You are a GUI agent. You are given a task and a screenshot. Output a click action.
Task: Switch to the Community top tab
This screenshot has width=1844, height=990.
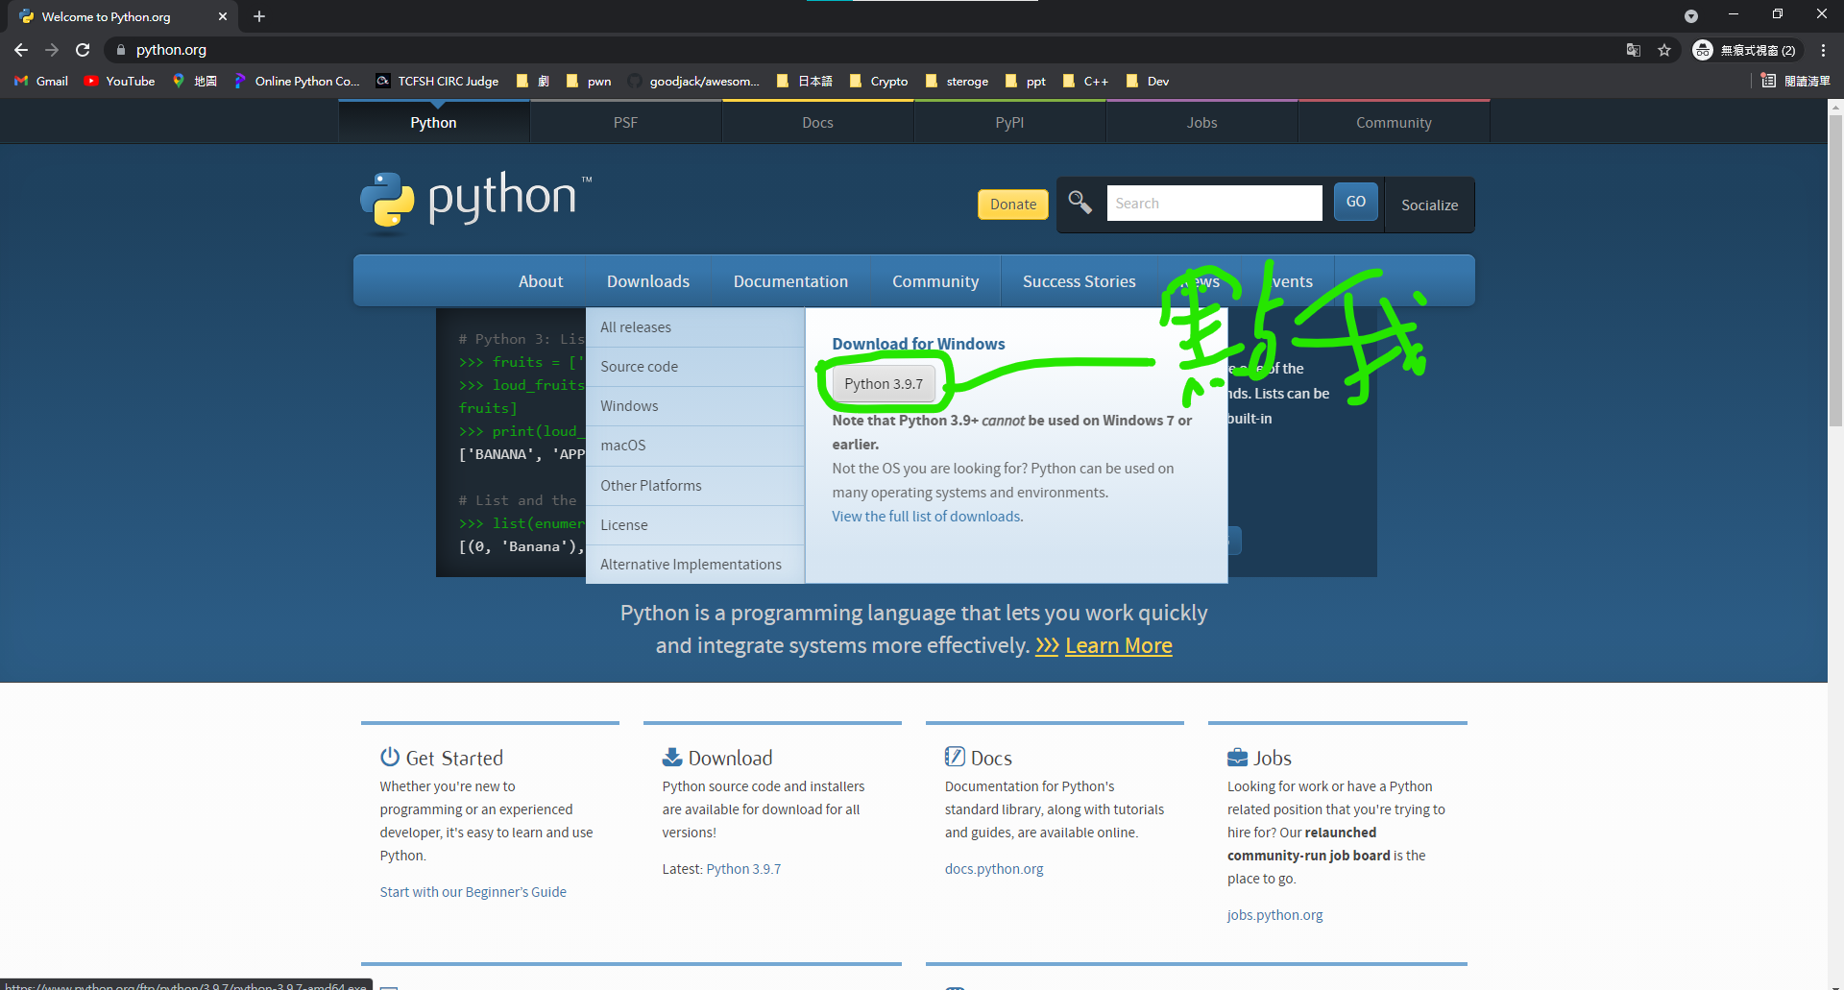point(1394,122)
